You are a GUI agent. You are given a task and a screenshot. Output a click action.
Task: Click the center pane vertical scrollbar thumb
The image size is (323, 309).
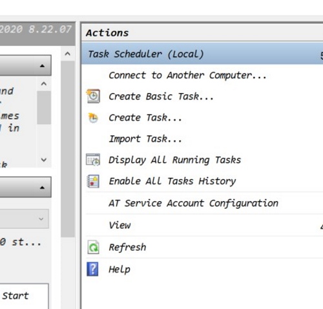[68, 149]
